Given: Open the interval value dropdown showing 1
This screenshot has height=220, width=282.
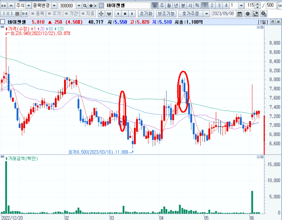Looking at the screenshot, I should (241, 6).
